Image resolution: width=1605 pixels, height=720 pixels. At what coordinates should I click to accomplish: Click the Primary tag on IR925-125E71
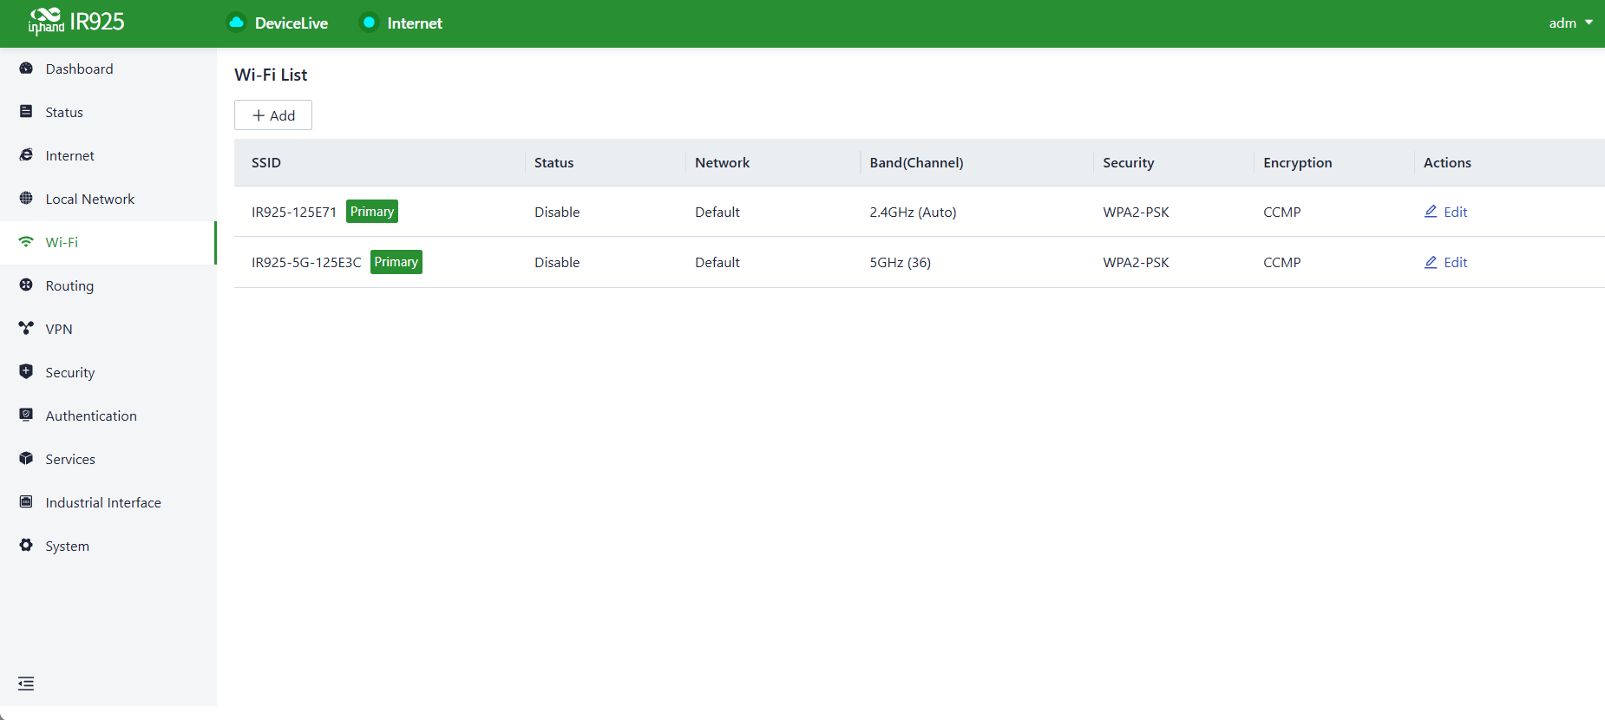(372, 212)
